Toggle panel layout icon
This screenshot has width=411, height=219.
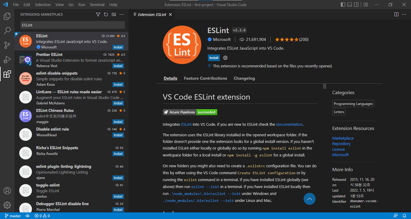pyautogui.click(x=350, y=5)
